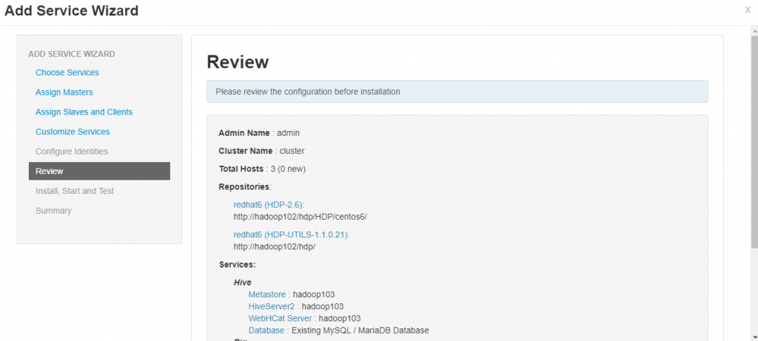Open the Assign Masters step
The width and height of the screenshot is (758, 341).
pyautogui.click(x=64, y=92)
